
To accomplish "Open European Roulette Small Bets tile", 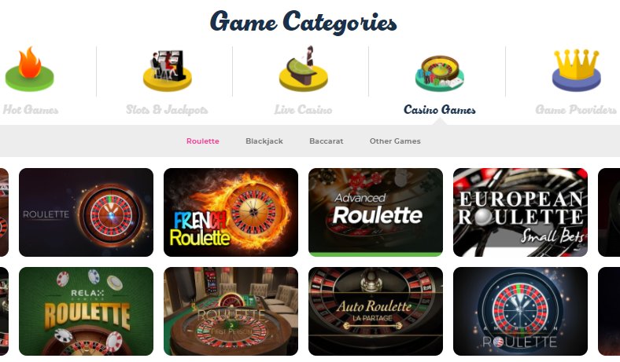I will coord(520,212).
